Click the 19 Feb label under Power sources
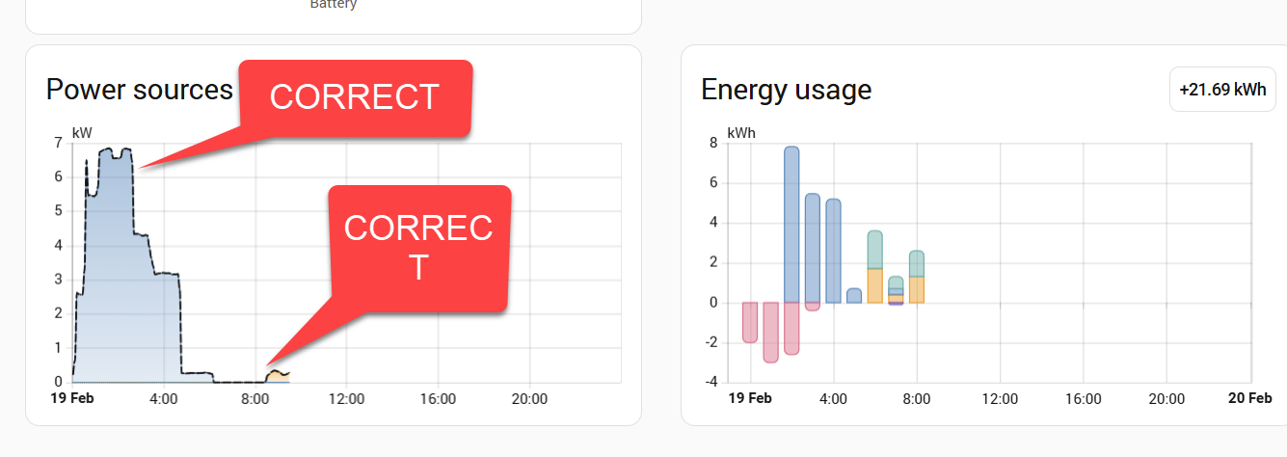The height and width of the screenshot is (457, 1287). (x=73, y=398)
